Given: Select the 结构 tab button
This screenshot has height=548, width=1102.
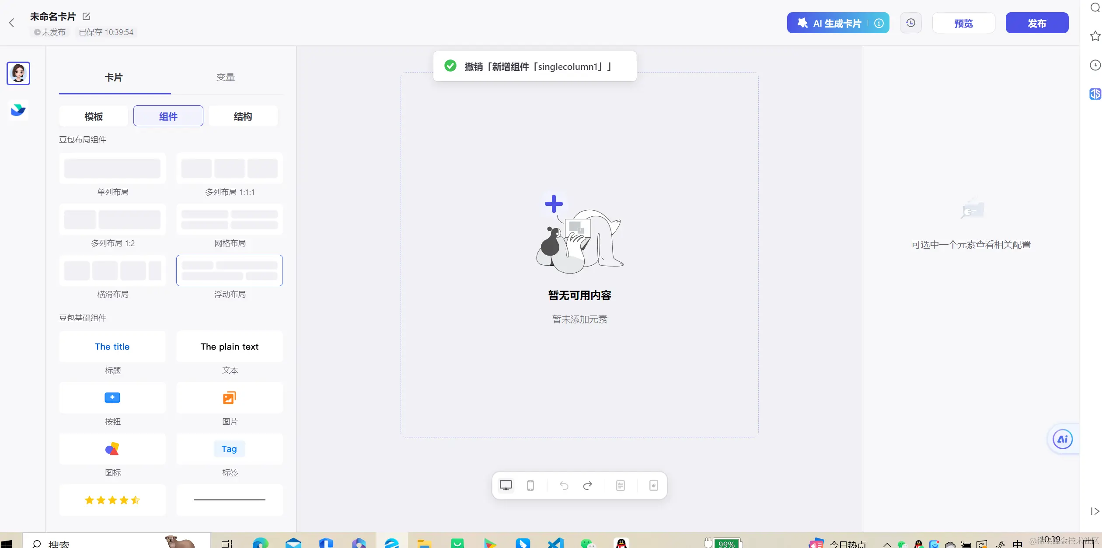Looking at the screenshot, I should pyautogui.click(x=243, y=116).
